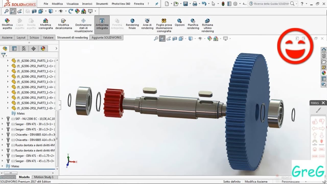Open PhotoView Opzioni in the ribbon

click(180, 22)
